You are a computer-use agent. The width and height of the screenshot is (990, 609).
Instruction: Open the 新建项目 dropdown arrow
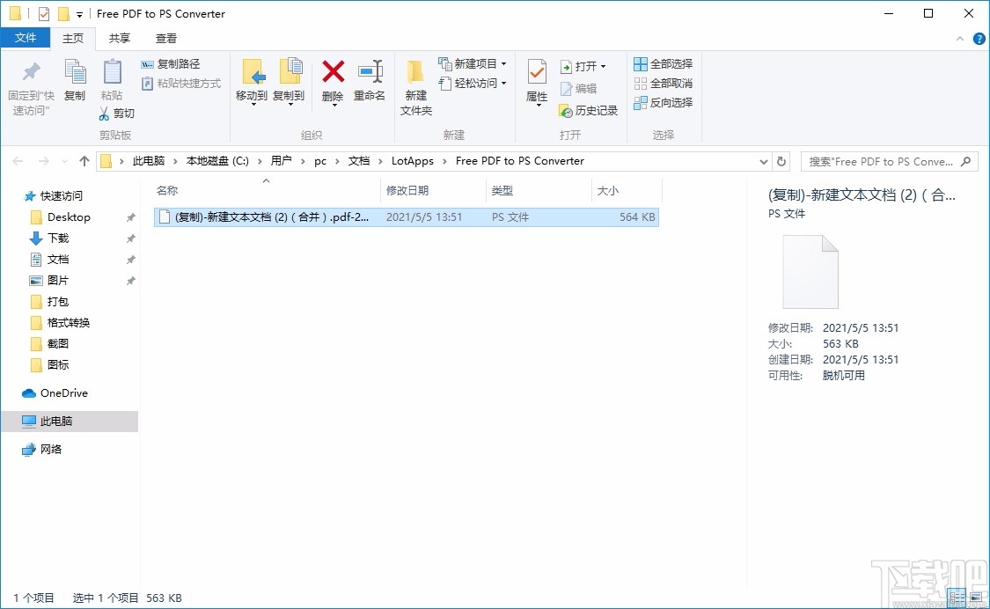click(502, 63)
